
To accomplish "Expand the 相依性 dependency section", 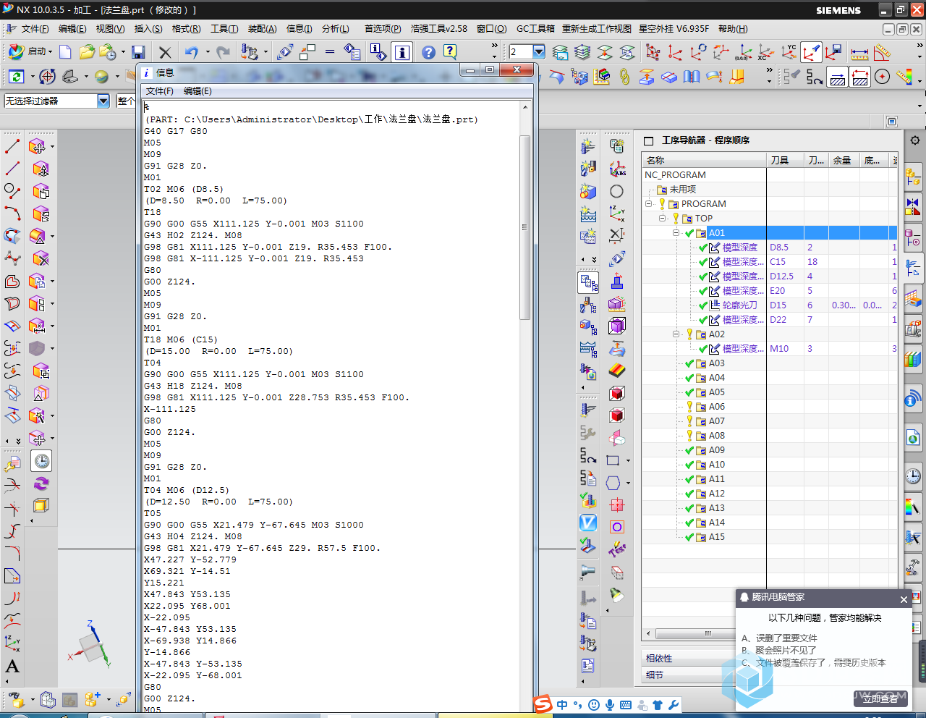I will pyautogui.click(x=659, y=658).
